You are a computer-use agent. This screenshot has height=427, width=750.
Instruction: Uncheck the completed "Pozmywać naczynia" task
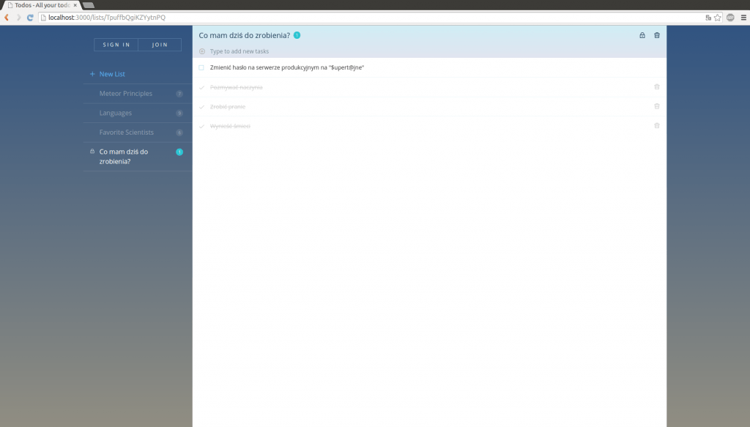coord(202,86)
